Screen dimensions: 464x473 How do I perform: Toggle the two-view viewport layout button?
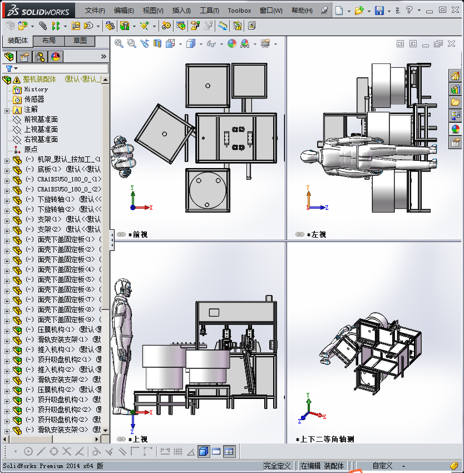216,452
